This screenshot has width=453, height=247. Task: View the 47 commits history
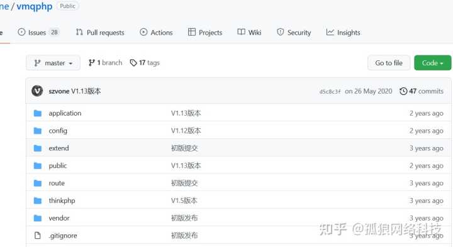[x=422, y=91]
